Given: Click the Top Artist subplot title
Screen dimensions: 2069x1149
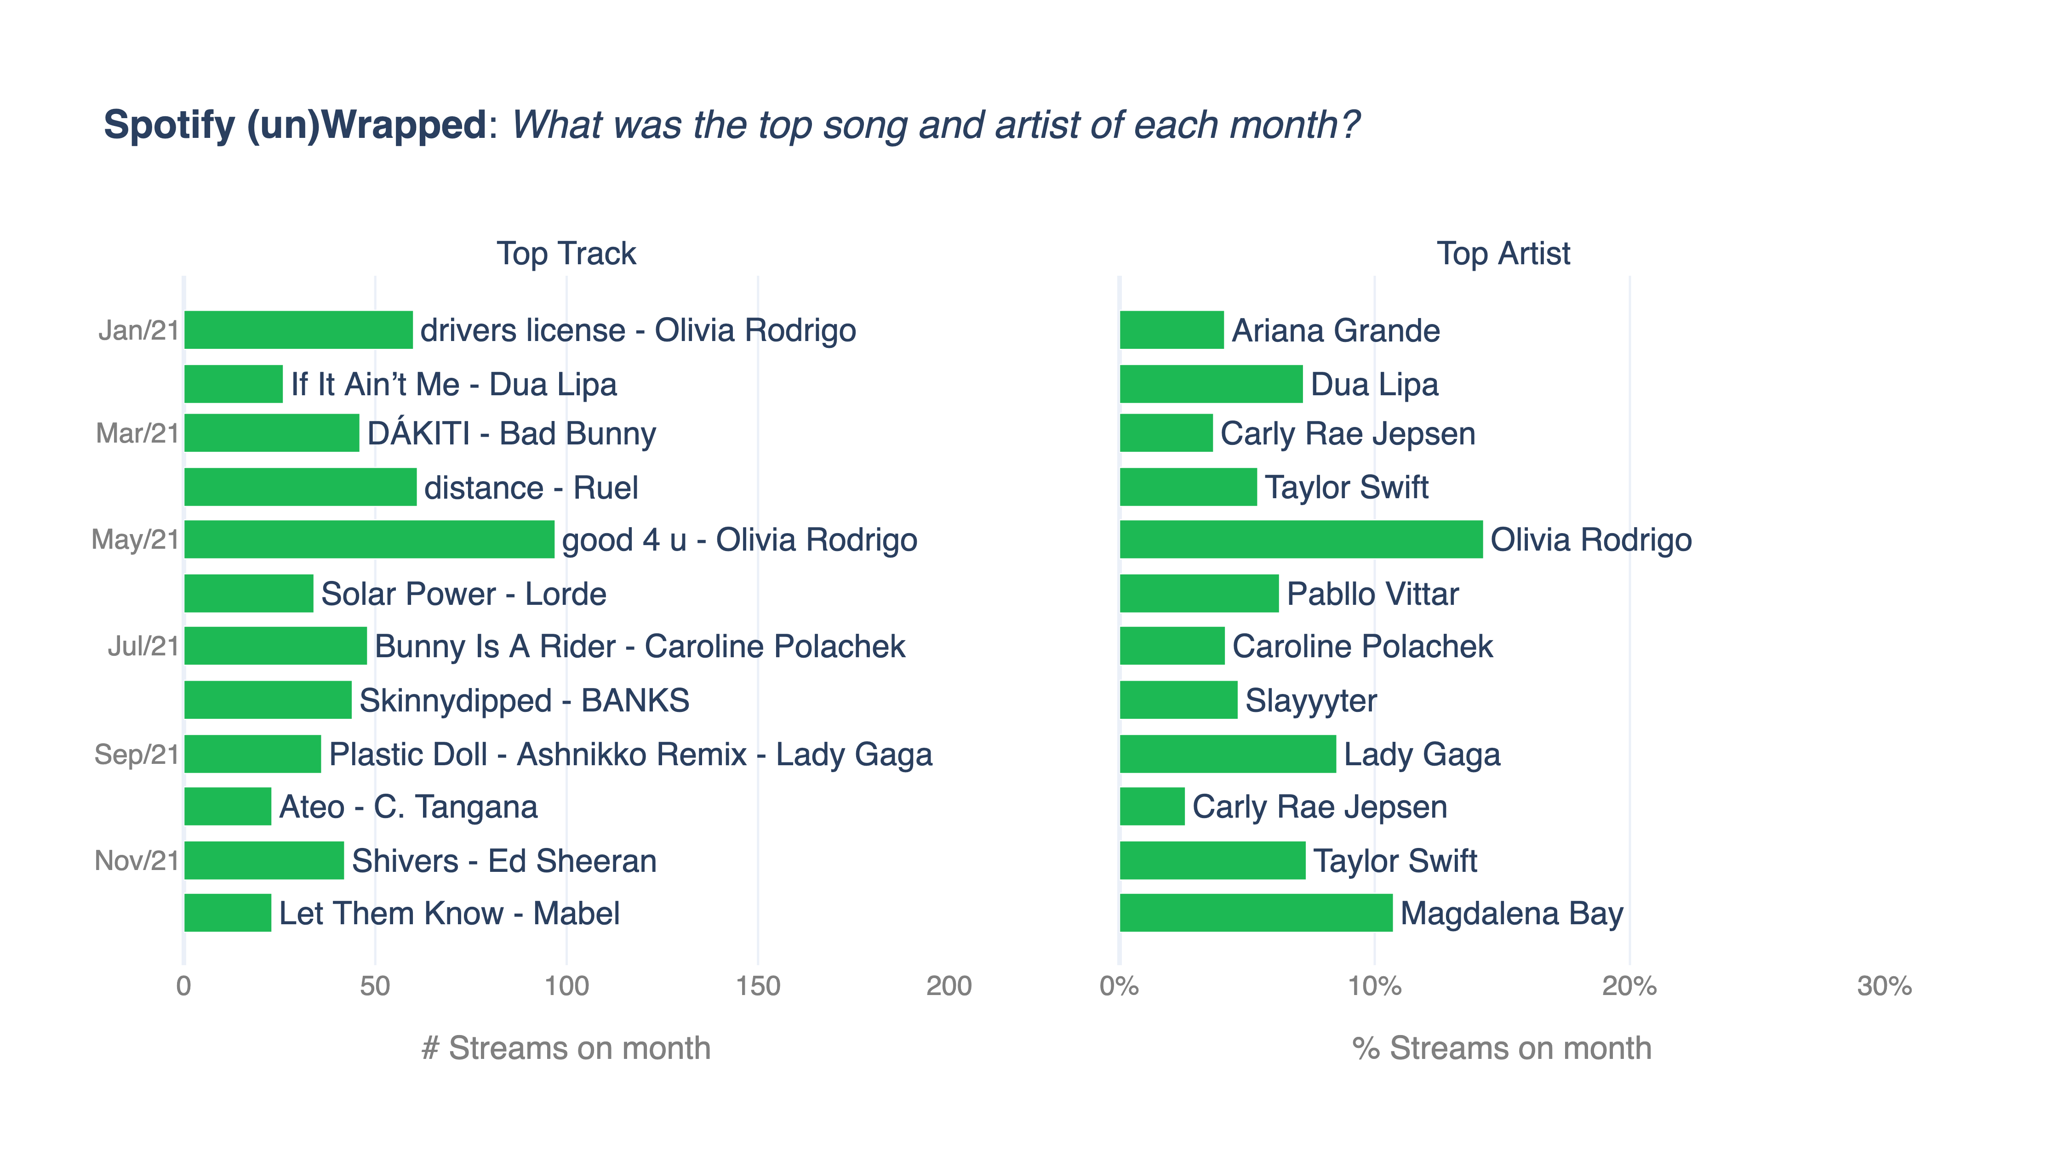Looking at the screenshot, I should 1502,254.
